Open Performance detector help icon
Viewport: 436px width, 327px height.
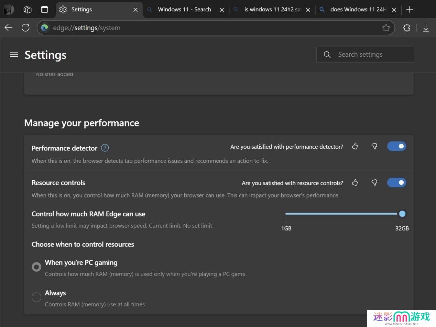point(105,148)
